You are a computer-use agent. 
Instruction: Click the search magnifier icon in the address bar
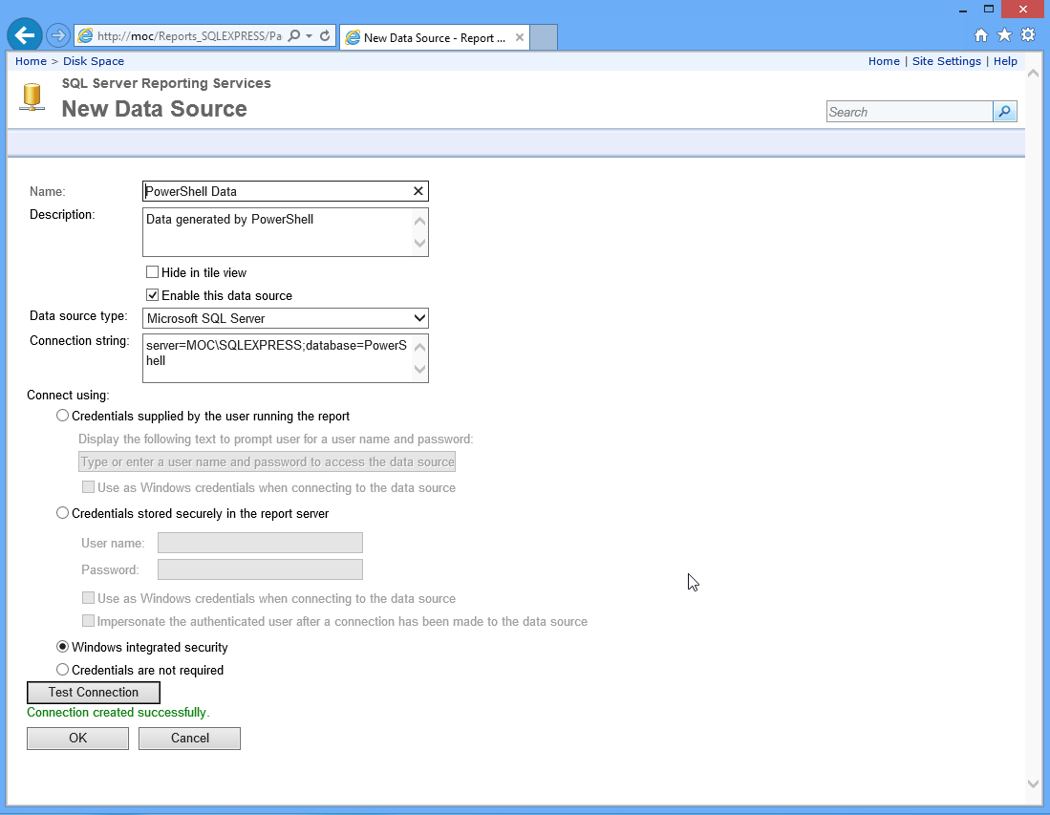click(294, 36)
